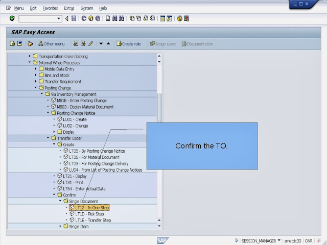Click the Create role button
Image resolution: width=327 pixels, height=245 pixels.
(128, 44)
